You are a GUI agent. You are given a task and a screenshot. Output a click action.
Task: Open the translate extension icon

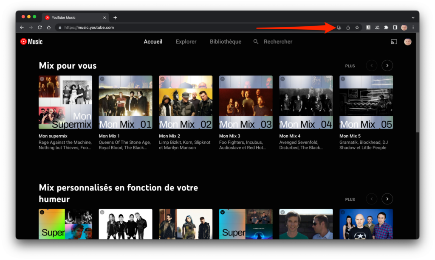(377, 28)
